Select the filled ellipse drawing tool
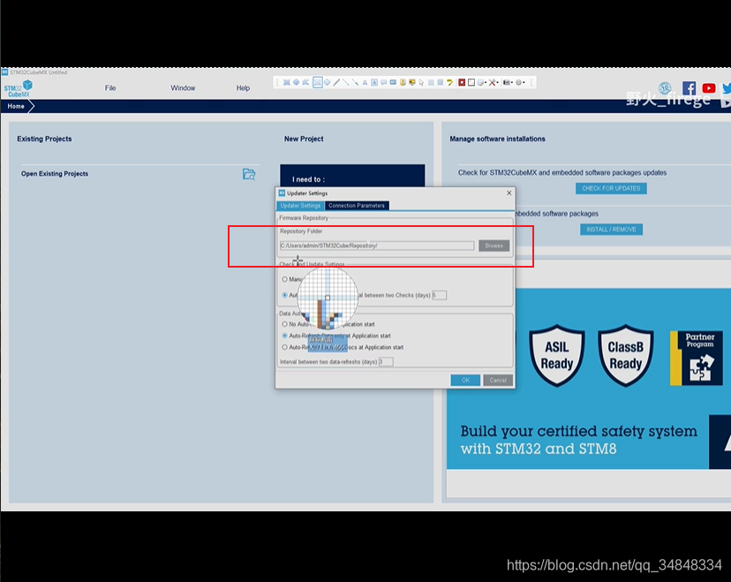Image resolution: width=731 pixels, height=582 pixels. point(296,82)
